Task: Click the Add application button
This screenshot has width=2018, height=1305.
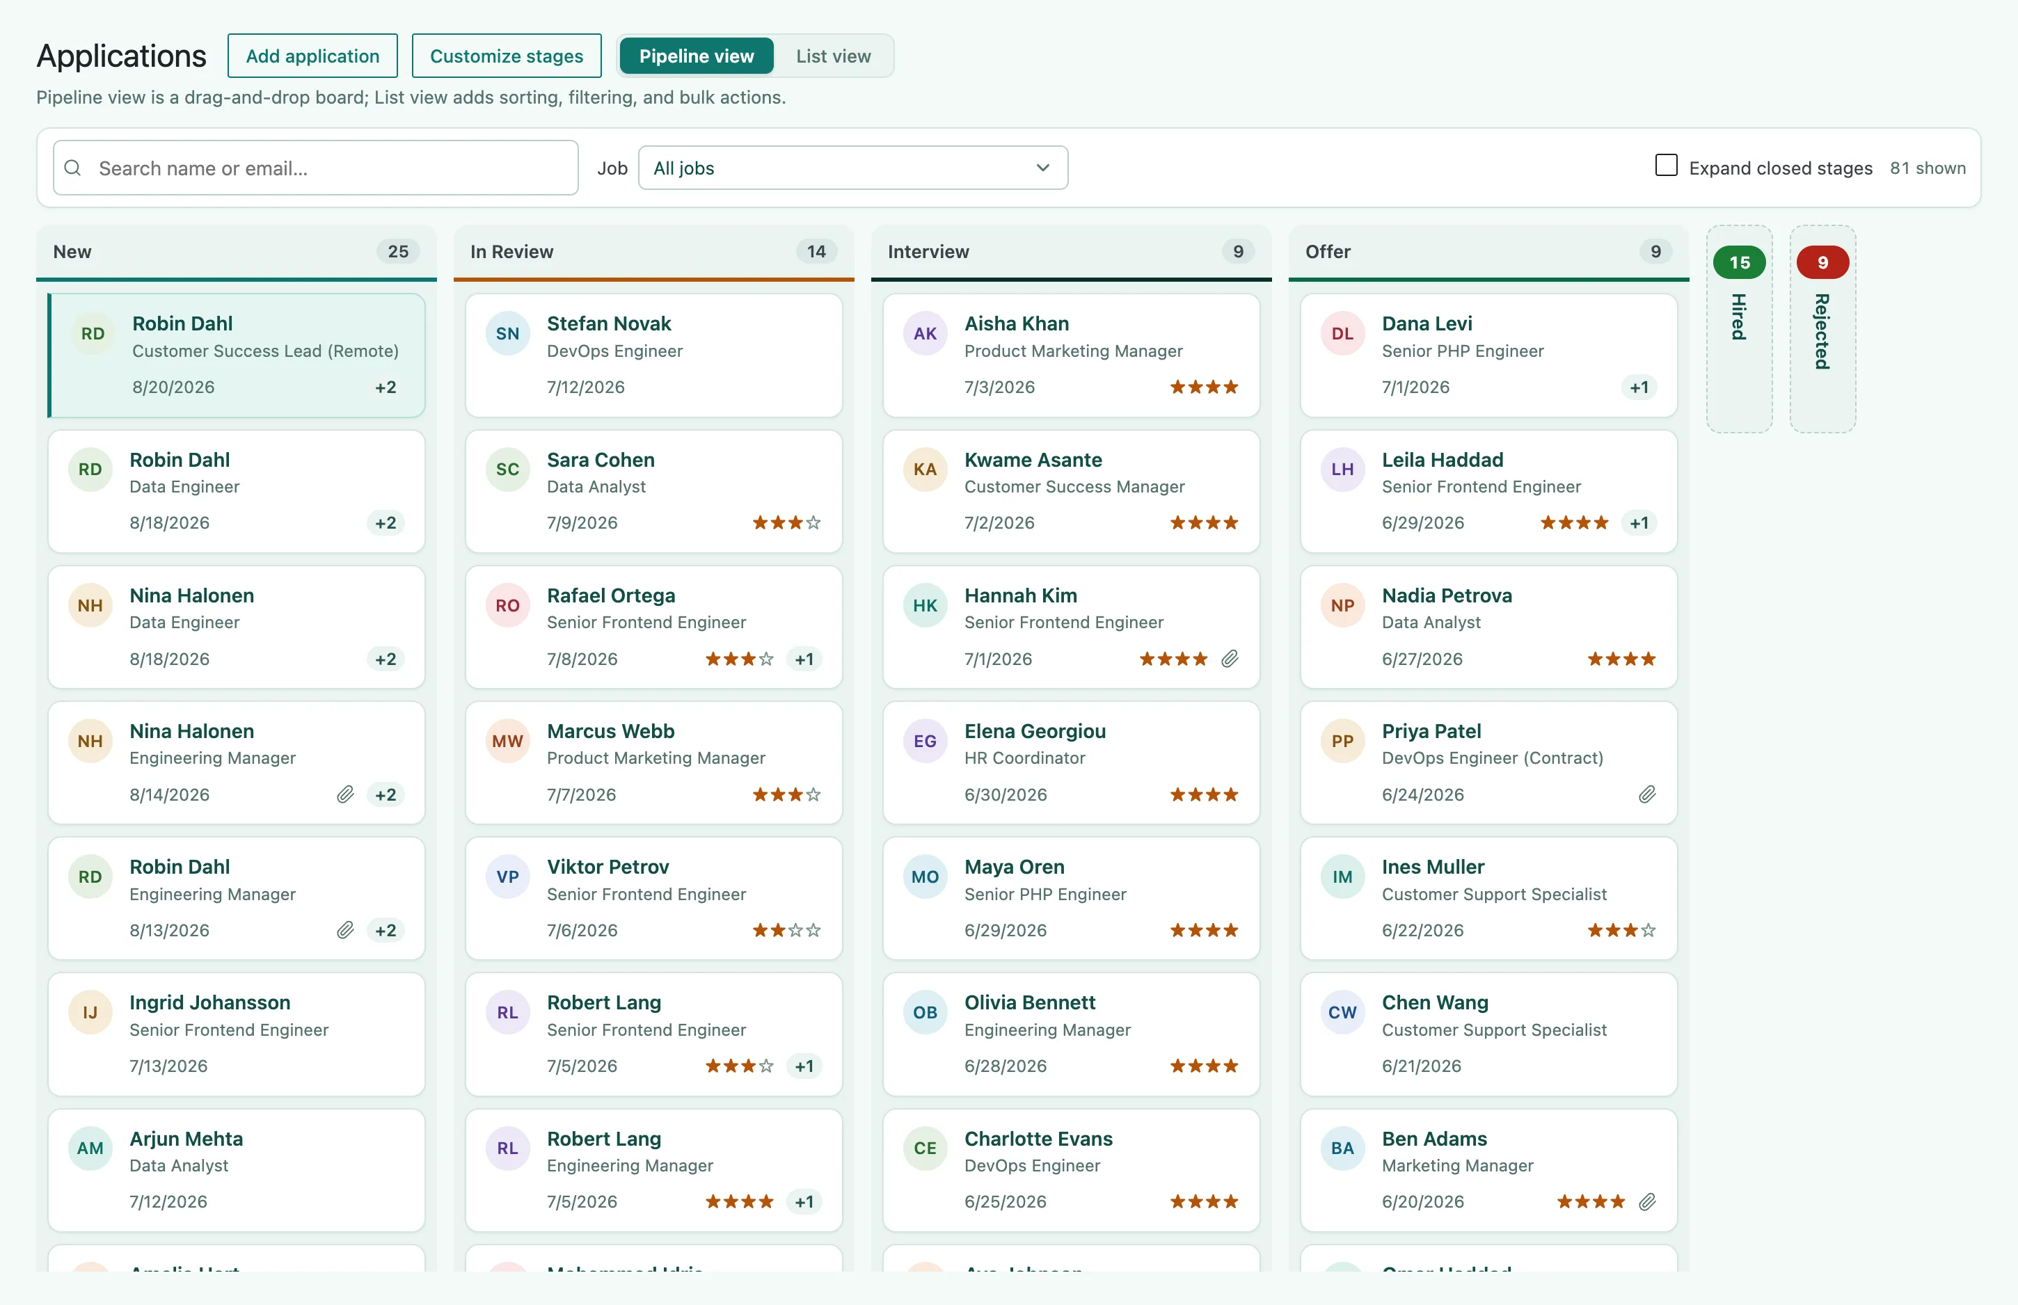Action: tap(312, 56)
